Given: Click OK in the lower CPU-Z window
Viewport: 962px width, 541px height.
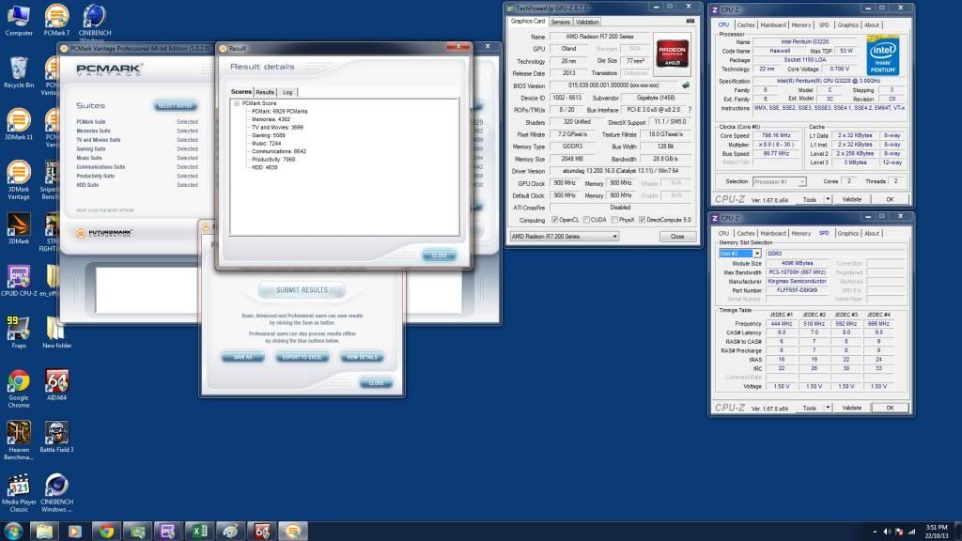Looking at the screenshot, I should click(x=890, y=408).
